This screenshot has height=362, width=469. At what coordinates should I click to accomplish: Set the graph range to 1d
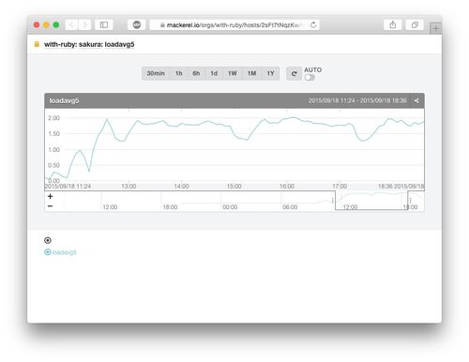click(214, 73)
